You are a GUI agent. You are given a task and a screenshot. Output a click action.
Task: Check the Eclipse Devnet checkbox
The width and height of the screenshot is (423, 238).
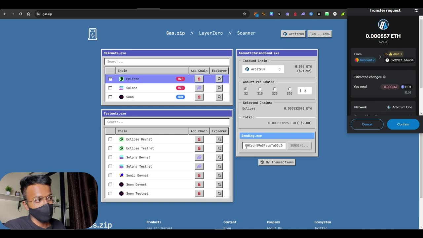110,139
